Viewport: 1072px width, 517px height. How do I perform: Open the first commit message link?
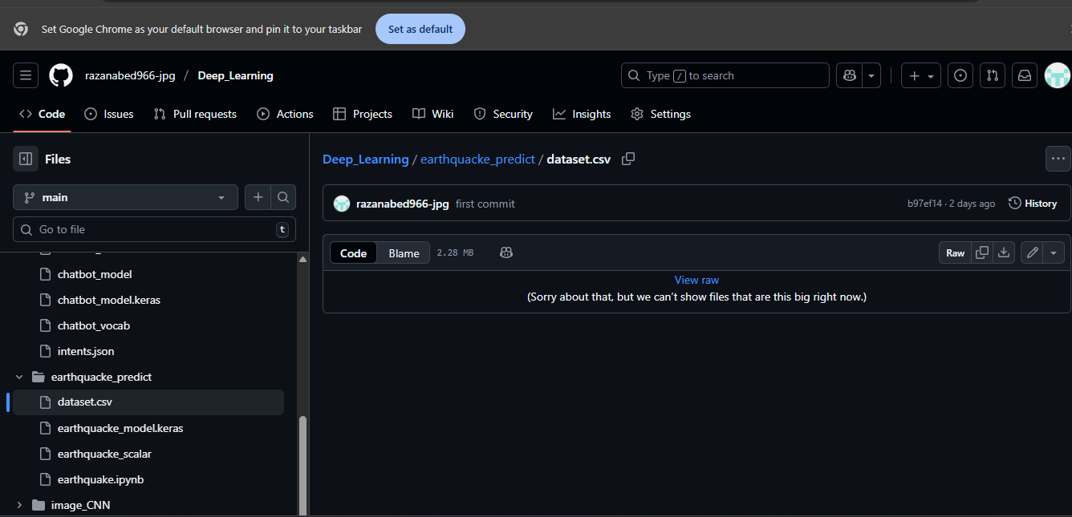[485, 204]
